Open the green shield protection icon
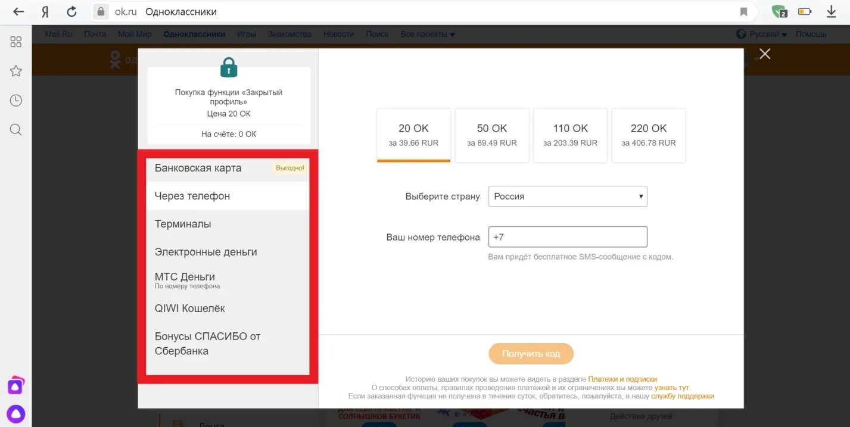 [x=779, y=11]
